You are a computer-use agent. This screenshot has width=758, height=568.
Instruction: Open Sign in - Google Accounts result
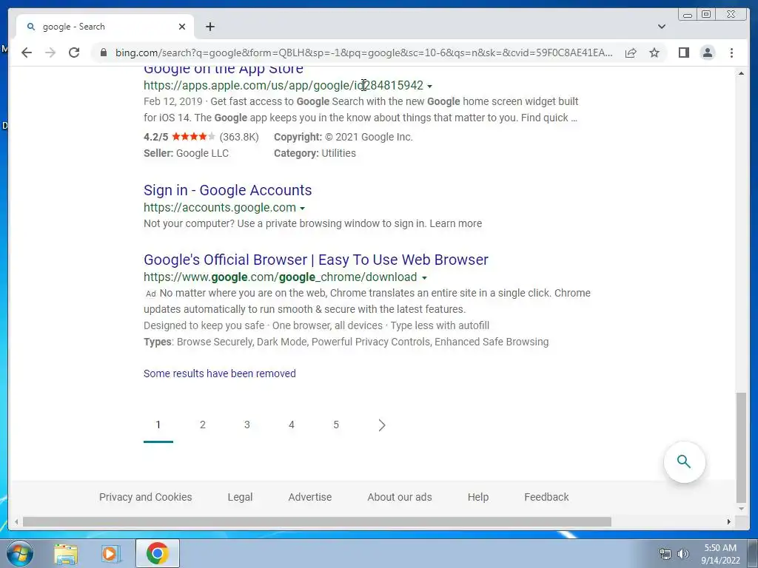(x=228, y=190)
